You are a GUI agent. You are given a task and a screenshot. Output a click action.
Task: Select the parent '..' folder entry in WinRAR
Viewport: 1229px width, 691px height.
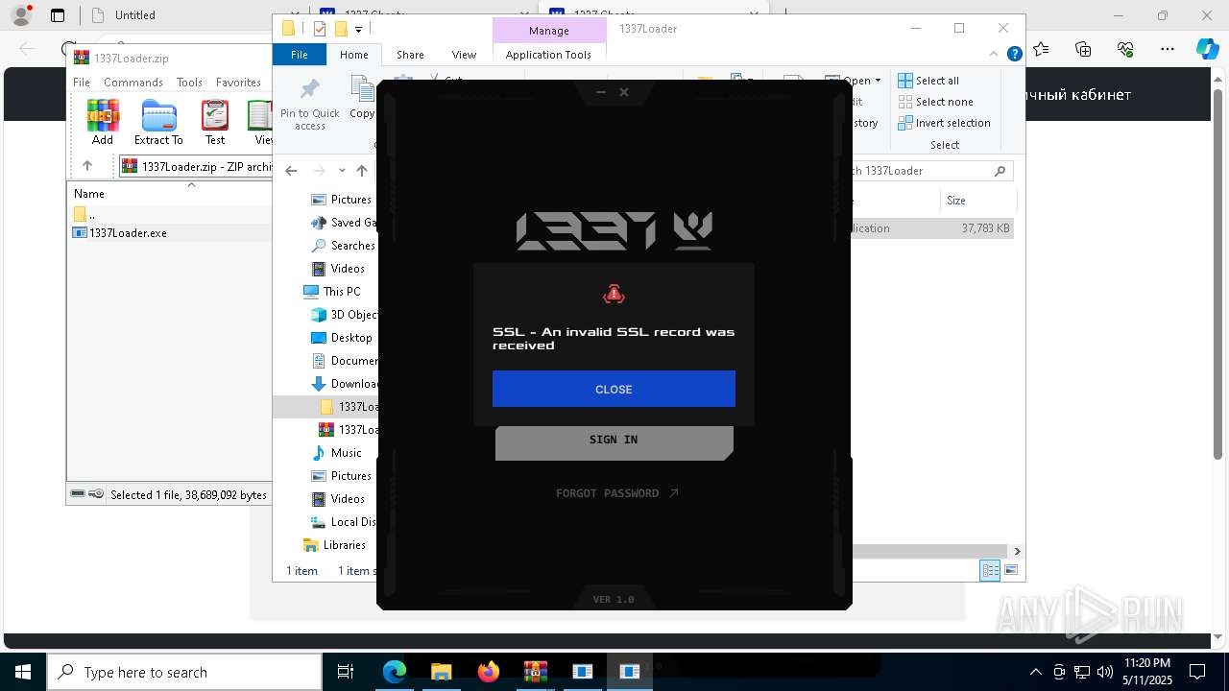84,215
